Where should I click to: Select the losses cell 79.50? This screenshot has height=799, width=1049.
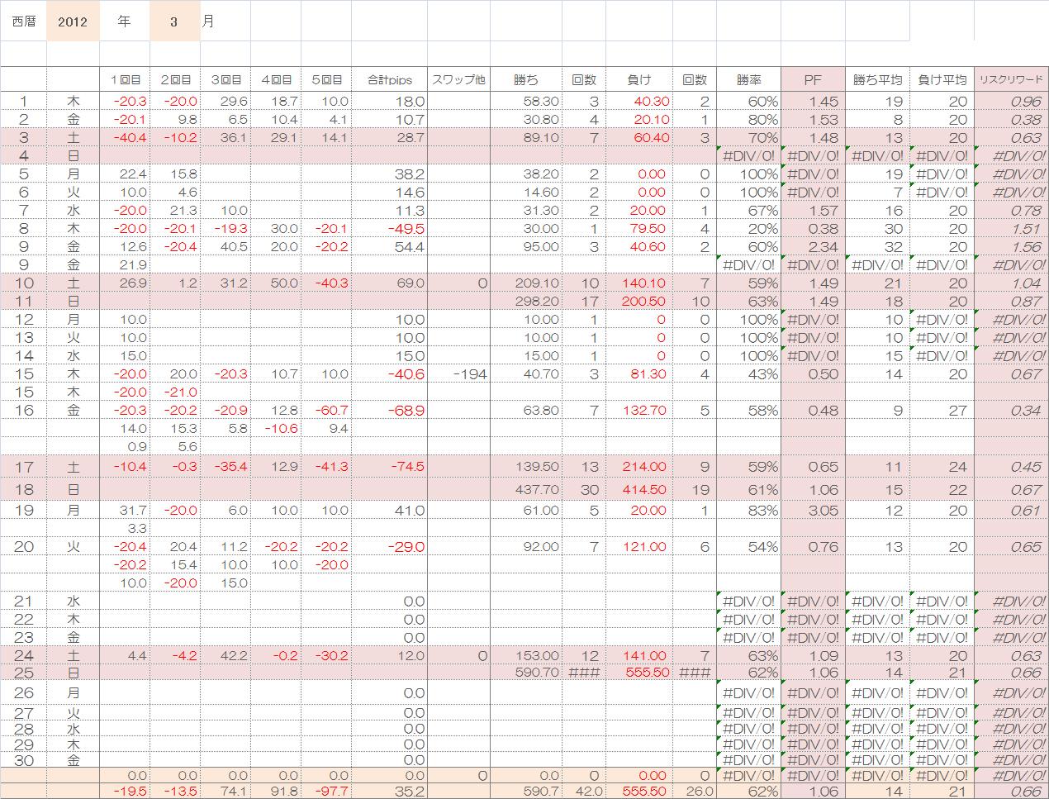coord(639,228)
